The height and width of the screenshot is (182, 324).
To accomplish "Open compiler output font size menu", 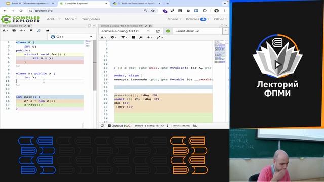I will coord(103,37).
